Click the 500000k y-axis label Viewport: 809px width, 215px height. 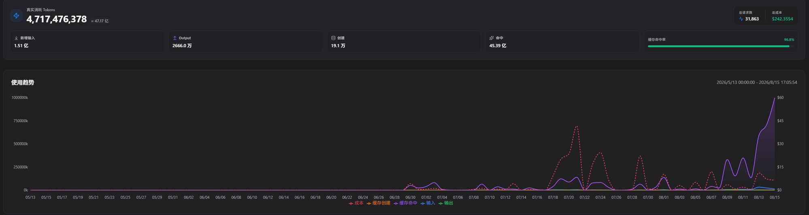[x=21, y=144]
